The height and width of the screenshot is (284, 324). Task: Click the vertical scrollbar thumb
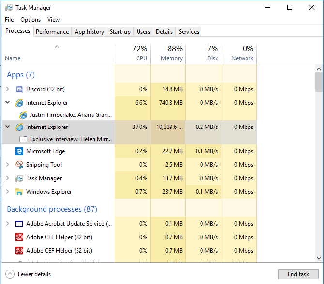point(319,82)
